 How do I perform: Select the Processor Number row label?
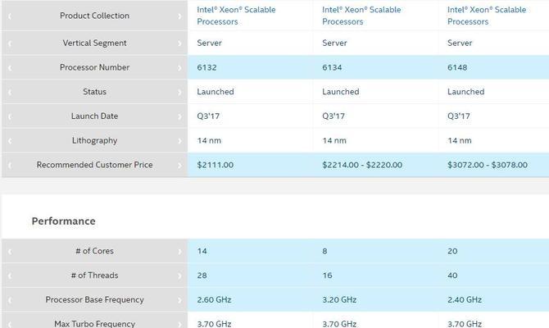94,67
